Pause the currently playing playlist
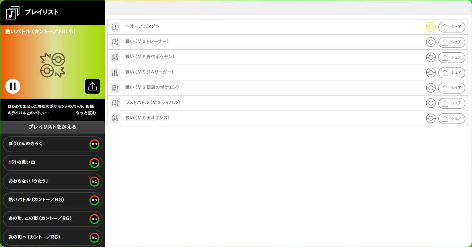This screenshot has height=247, width=472. pyautogui.click(x=13, y=86)
